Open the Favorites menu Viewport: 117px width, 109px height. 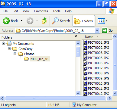41,11
